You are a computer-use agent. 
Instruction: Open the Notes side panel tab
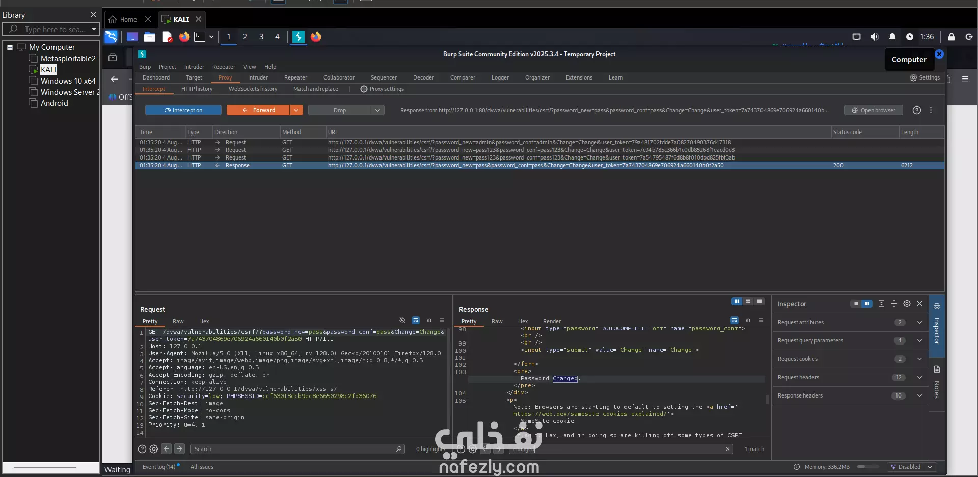[x=937, y=382]
